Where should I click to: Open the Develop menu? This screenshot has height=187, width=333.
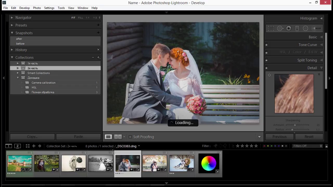pos(24,8)
